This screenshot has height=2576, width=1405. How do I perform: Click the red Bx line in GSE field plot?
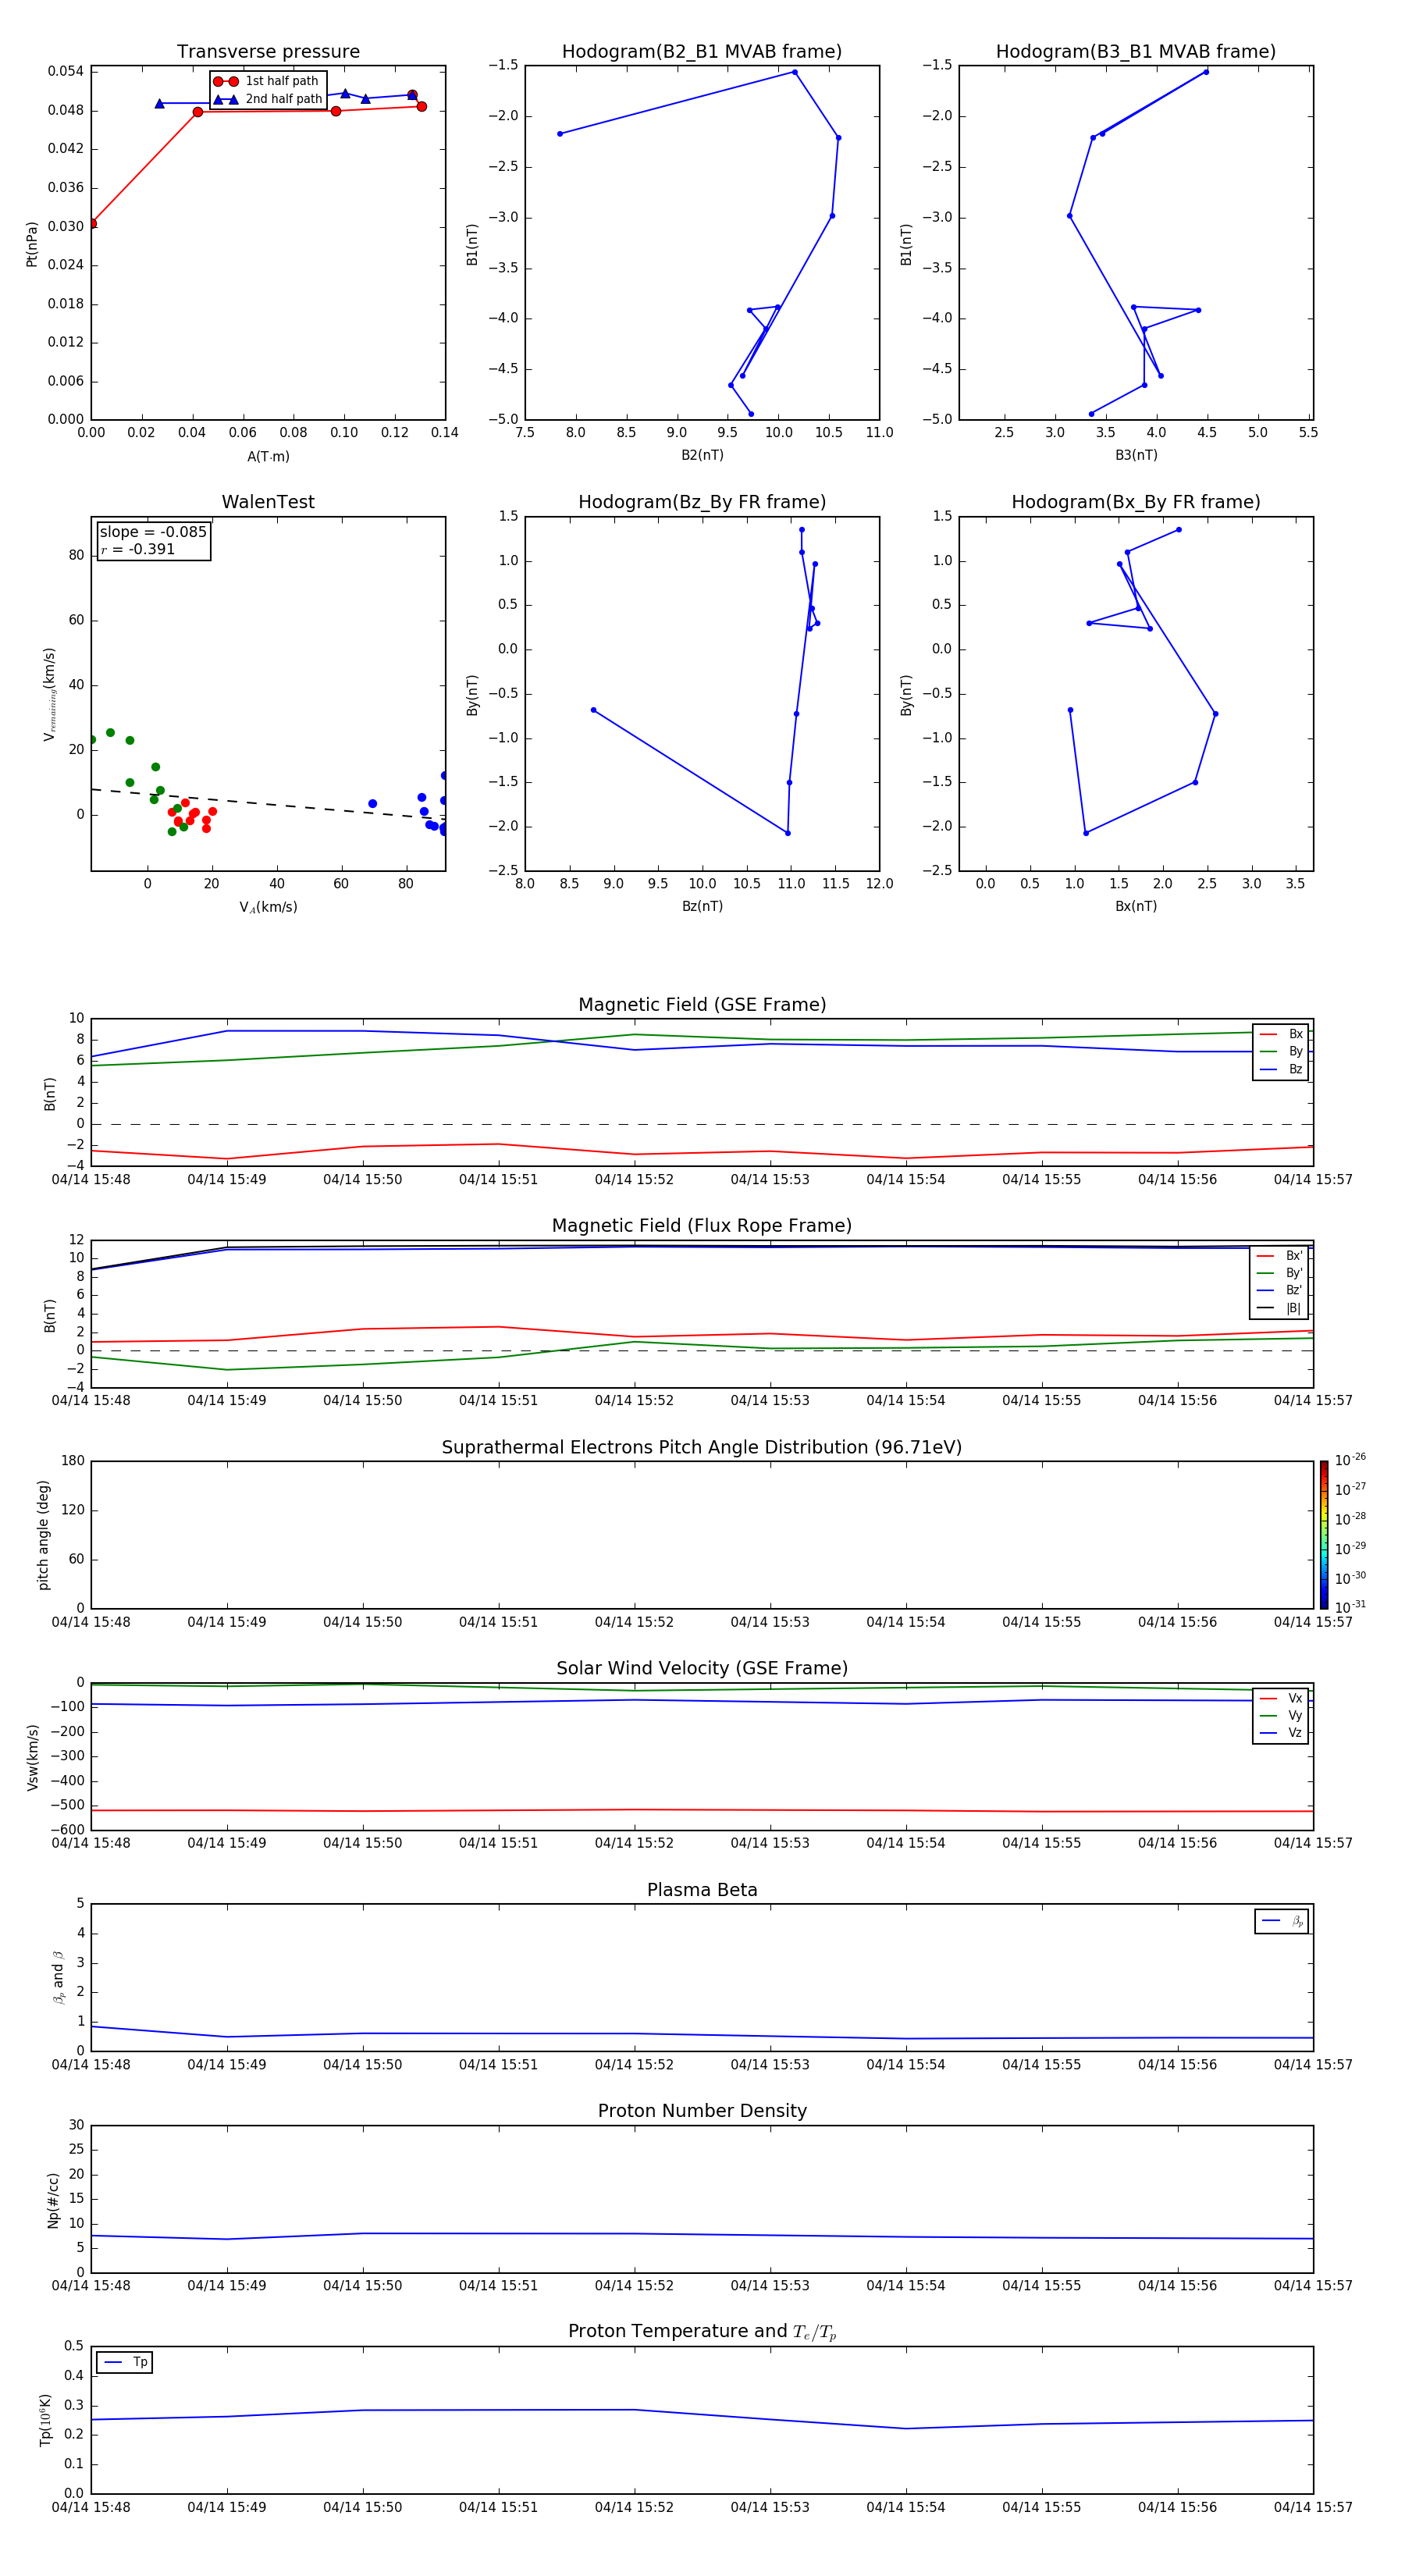702,1153
